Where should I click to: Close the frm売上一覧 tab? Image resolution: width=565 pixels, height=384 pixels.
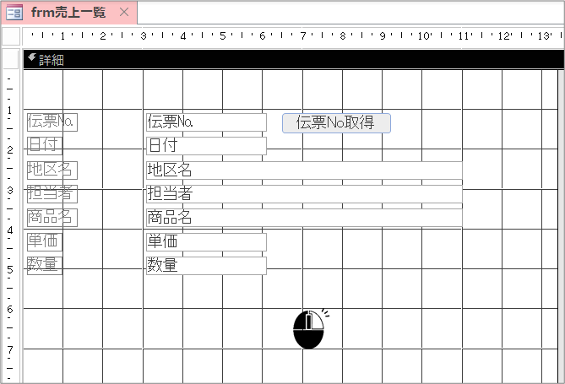point(124,13)
